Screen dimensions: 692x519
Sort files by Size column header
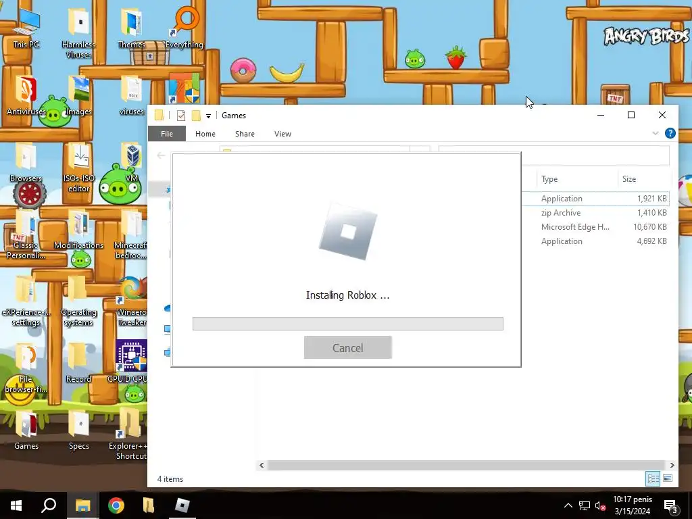(x=644, y=178)
